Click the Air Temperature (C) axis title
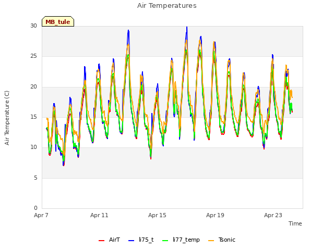Screen dimensions: 334x250 point(7,118)
